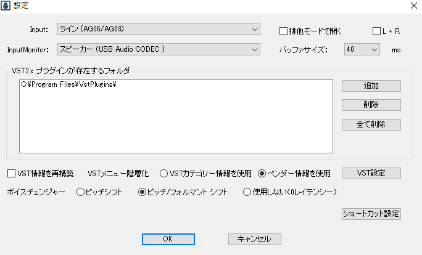Confirm with the OK button
The width and height of the screenshot is (422, 255).
pyautogui.click(x=168, y=239)
